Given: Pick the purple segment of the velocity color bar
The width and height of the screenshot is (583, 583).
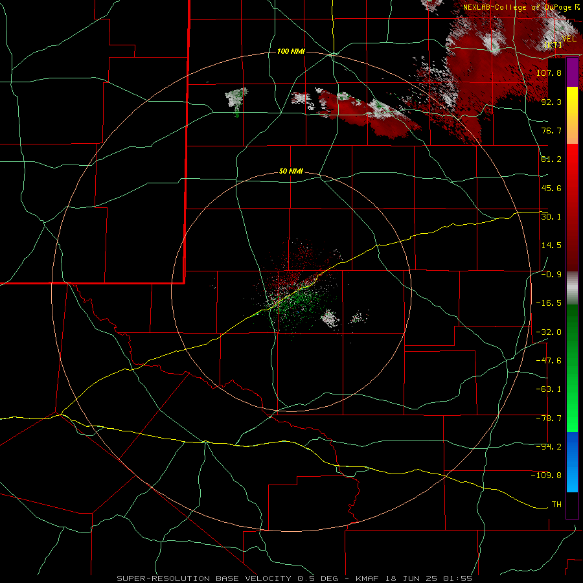Looking at the screenshot, I should pos(572,72).
